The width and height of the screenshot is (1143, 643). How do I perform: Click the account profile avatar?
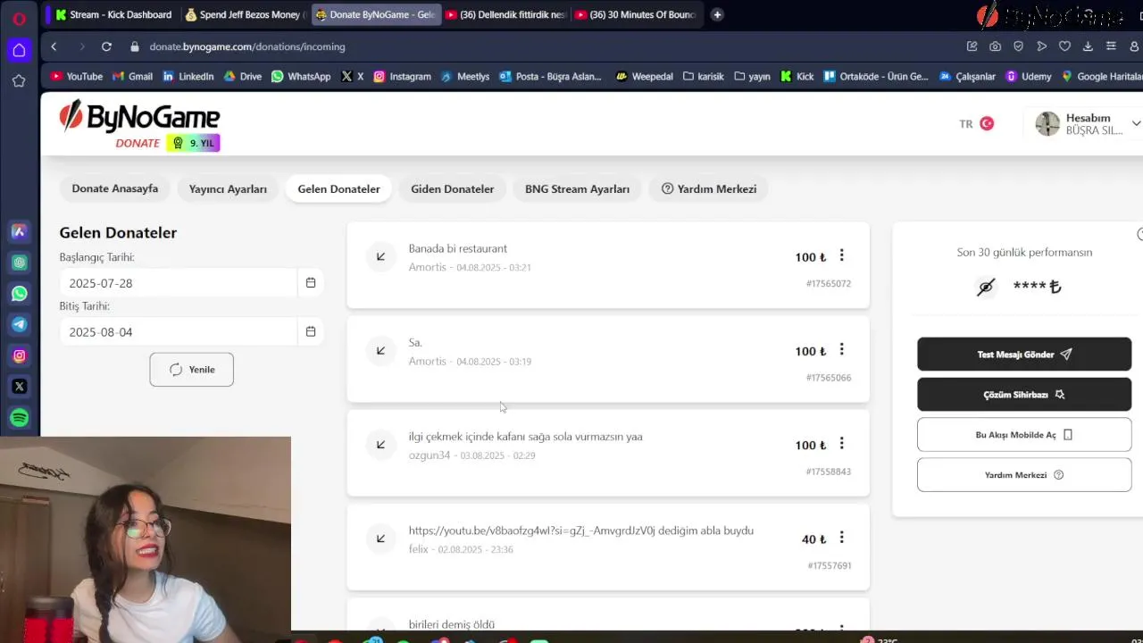tap(1047, 123)
